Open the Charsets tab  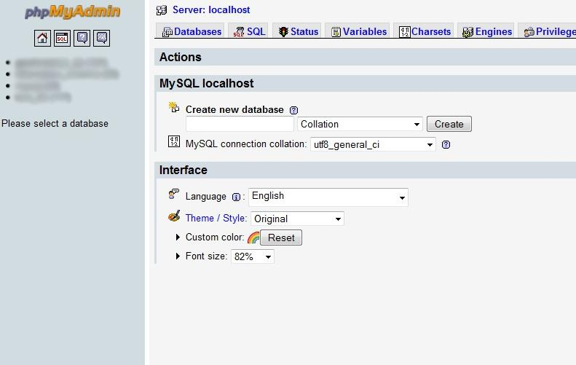coord(425,31)
